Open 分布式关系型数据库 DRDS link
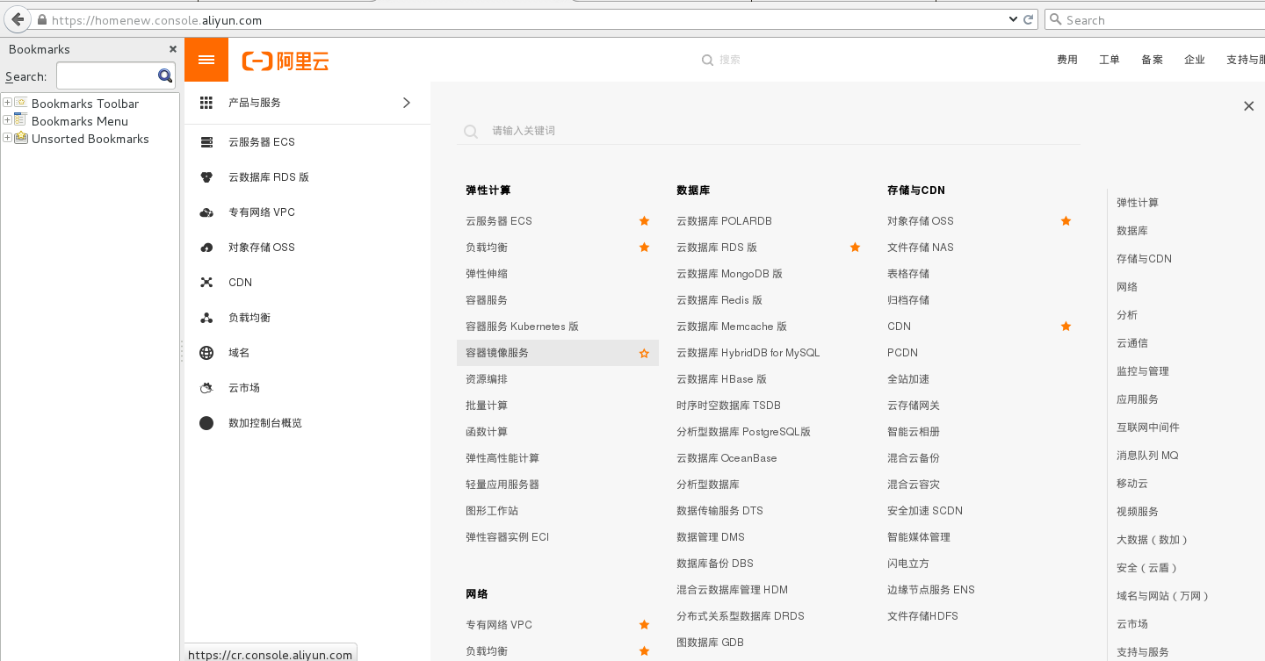 (741, 616)
